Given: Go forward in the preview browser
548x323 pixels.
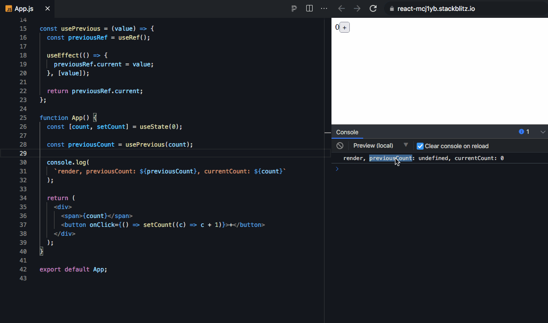Looking at the screenshot, I should coord(357,8).
